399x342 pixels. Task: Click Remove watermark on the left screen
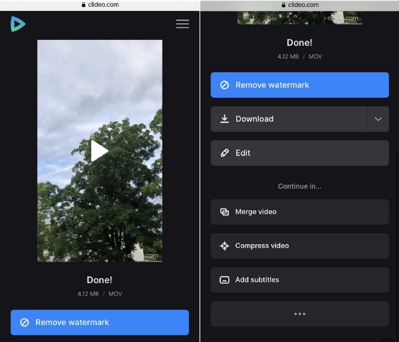tap(100, 323)
